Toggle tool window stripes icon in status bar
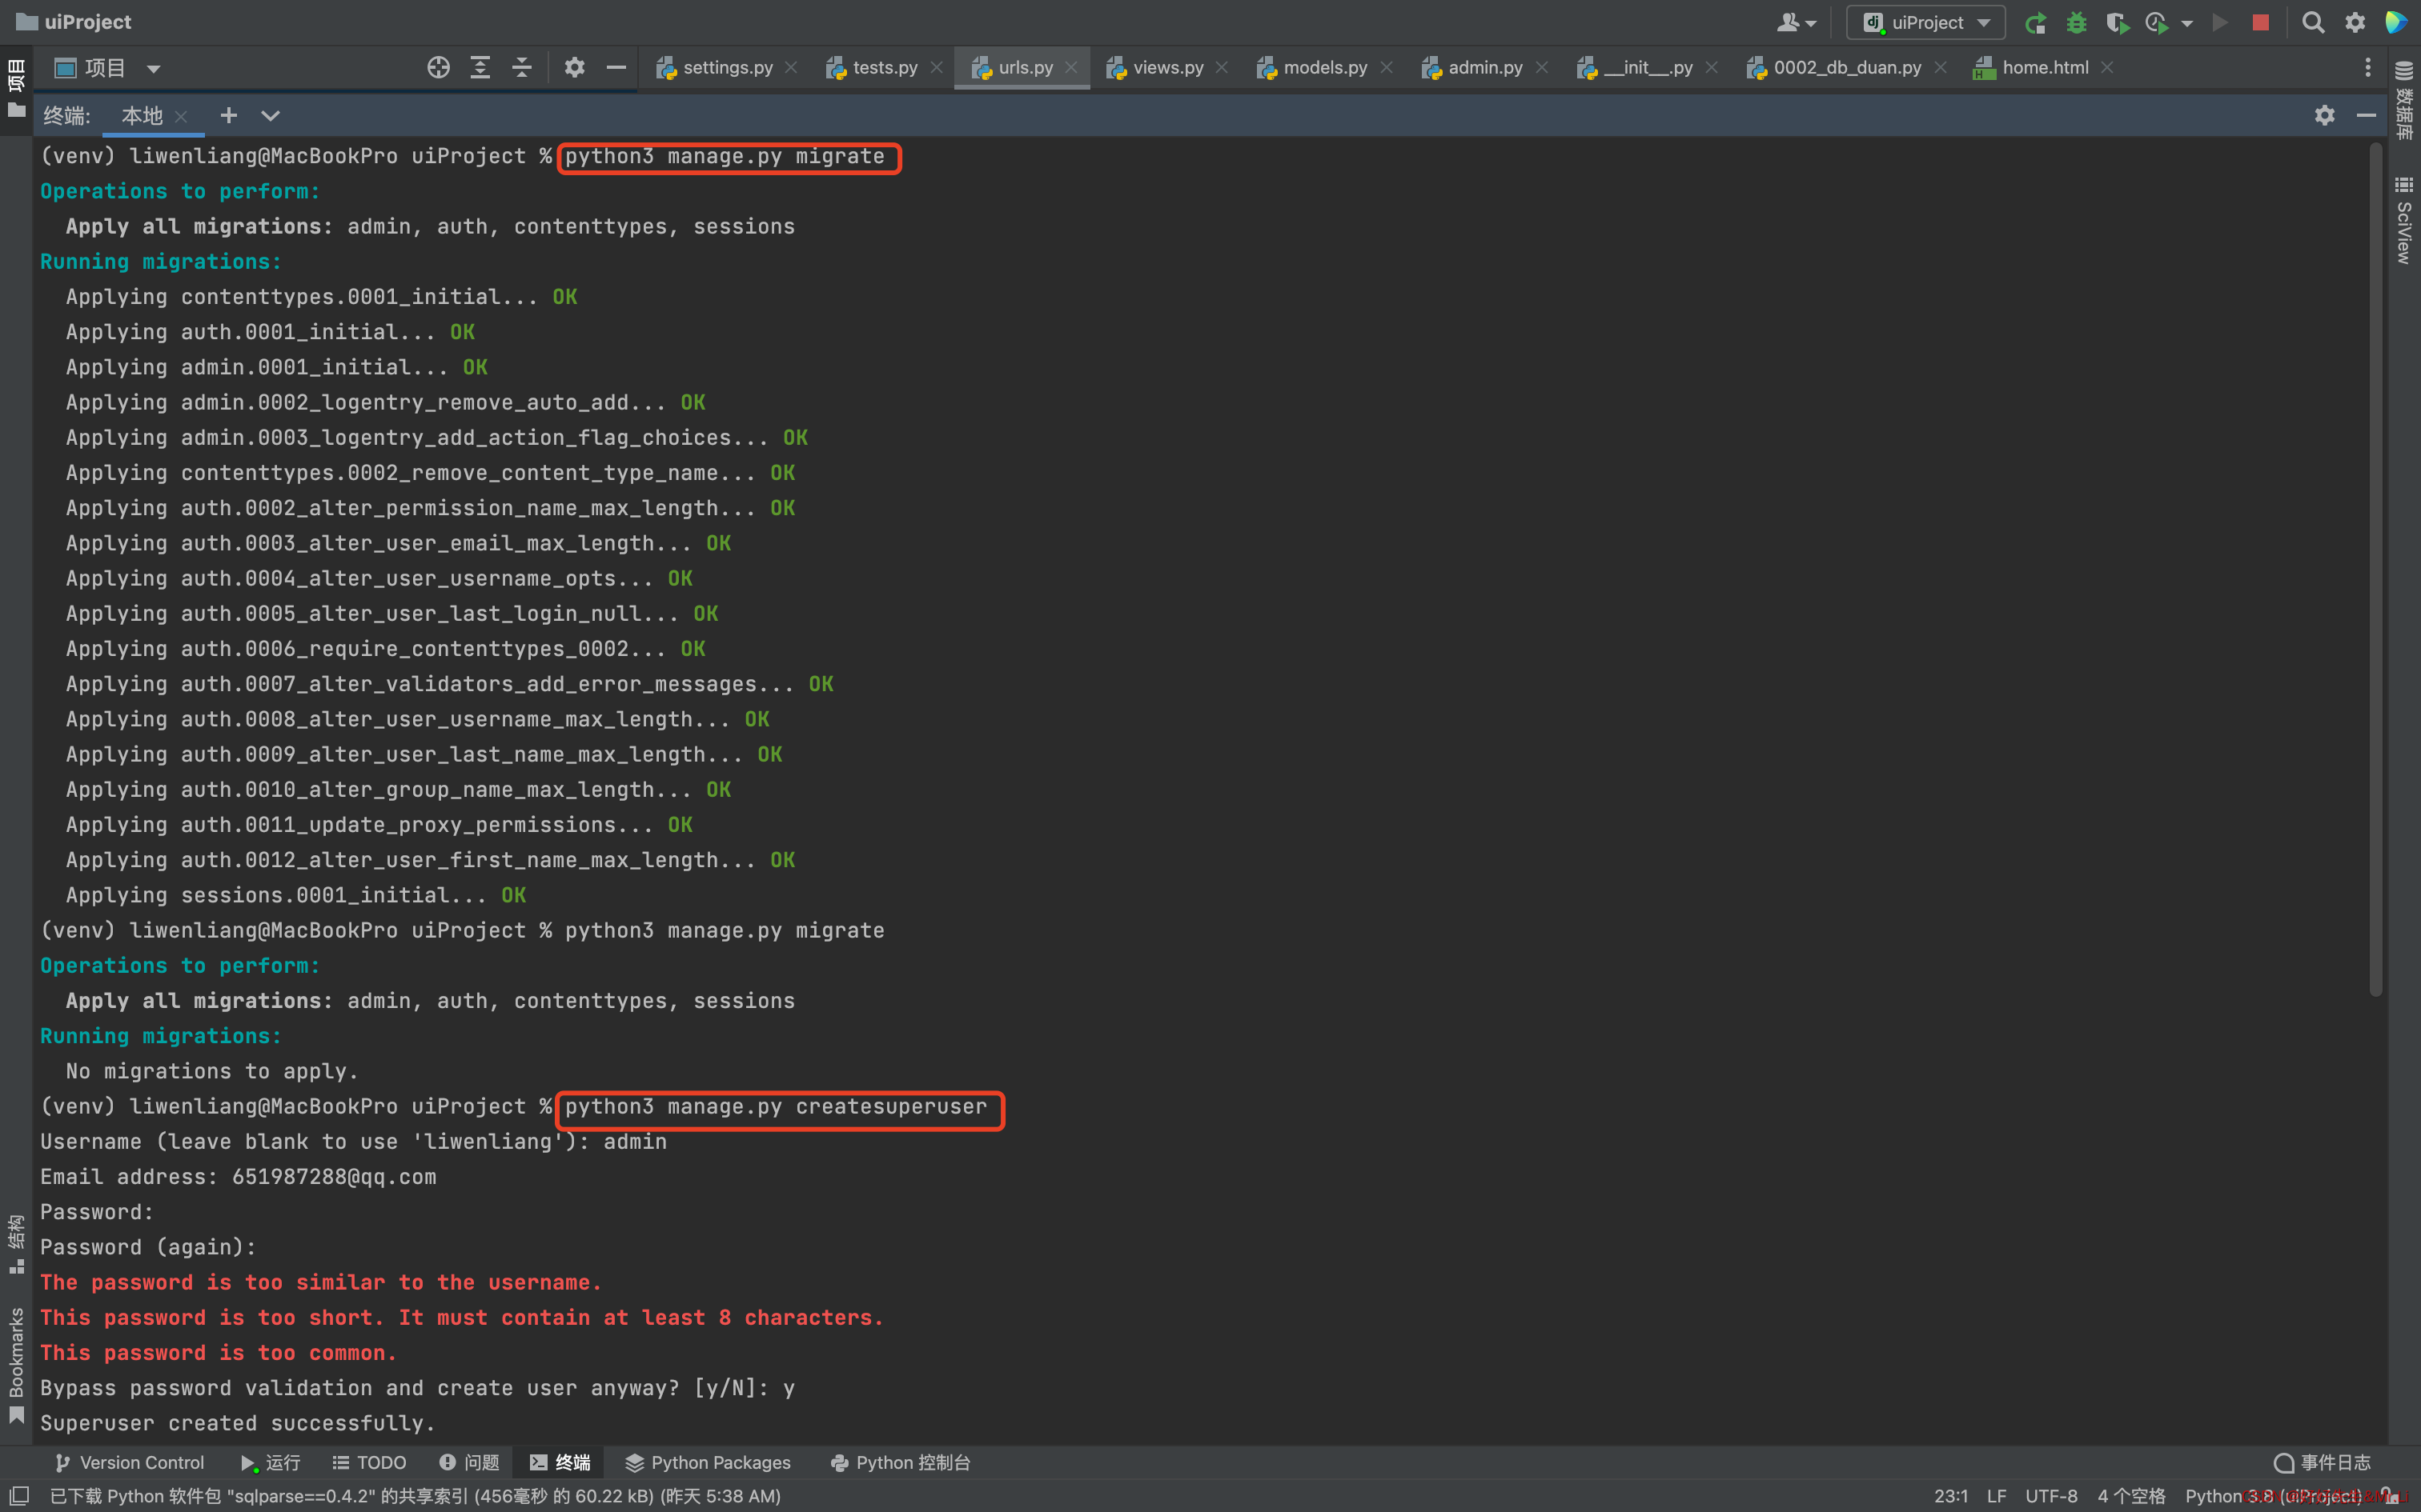The width and height of the screenshot is (2421, 1512). 19,1495
